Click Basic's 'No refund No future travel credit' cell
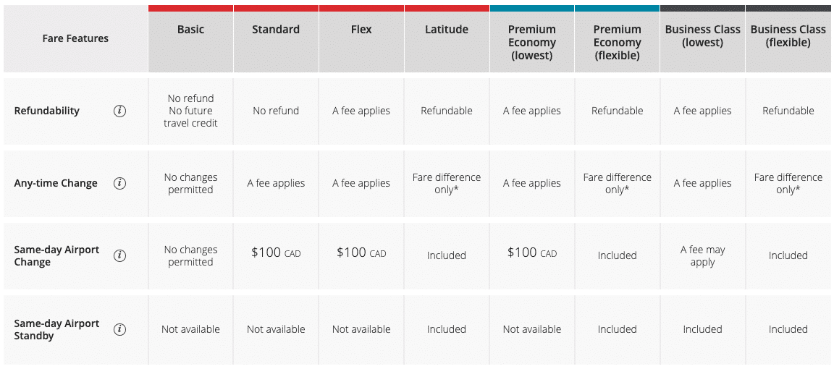The image size is (834, 369). click(190, 111)
